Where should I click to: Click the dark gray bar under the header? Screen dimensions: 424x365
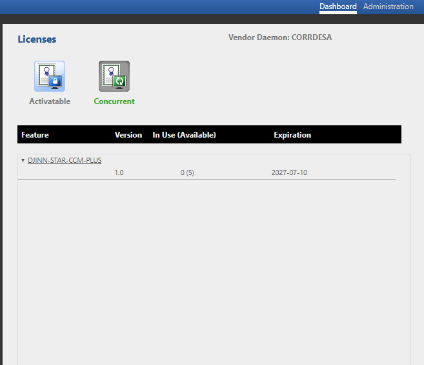[212, 19]
